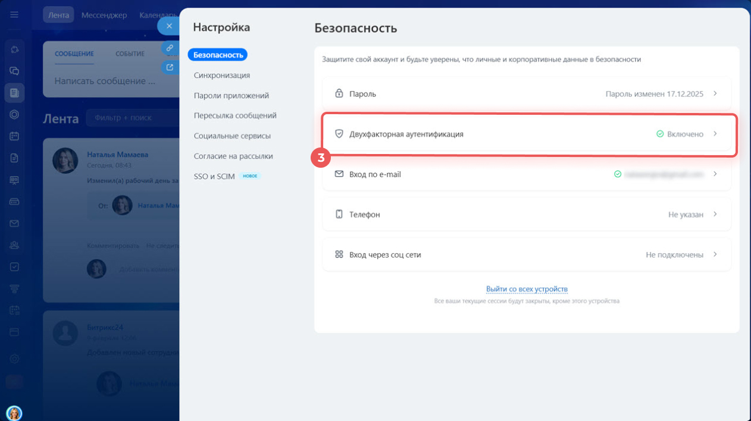Open the tasks checkmark icon in left sidebar
The width and height of the screenshot is (751, 421).
coord(14,267)
